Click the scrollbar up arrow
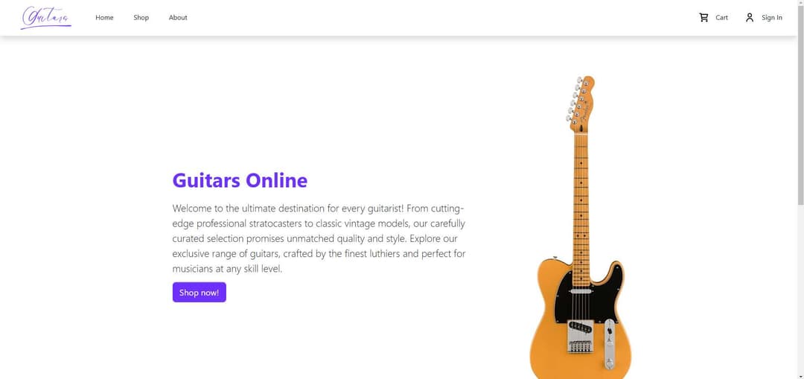This screenshot has height=379, width=804. point(800,4)
